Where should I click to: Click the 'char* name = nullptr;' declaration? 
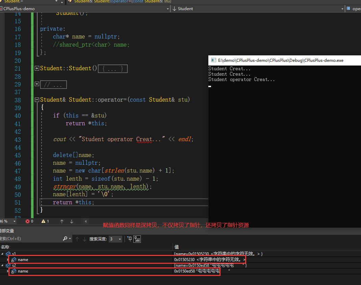coord(86,36)
